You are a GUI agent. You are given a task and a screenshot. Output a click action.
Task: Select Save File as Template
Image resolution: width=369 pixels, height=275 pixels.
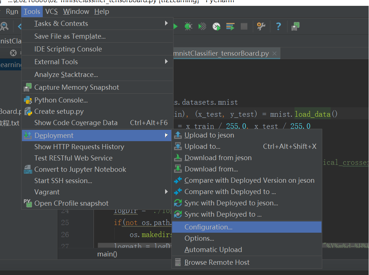(97, 36)
